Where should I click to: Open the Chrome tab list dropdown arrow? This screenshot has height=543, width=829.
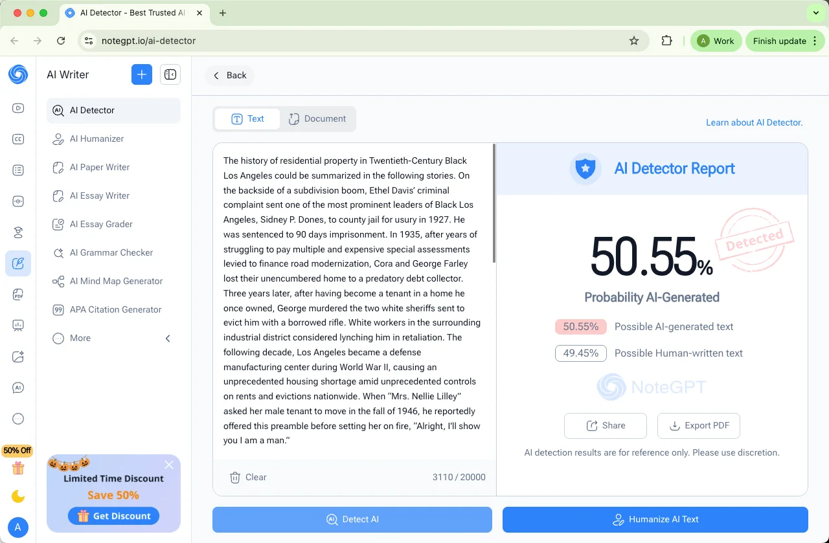pyautogui.click(x=815, y=13)
